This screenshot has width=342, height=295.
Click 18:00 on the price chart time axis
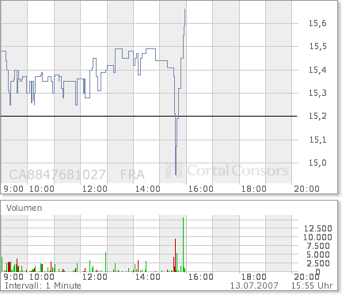coord(254,189)
